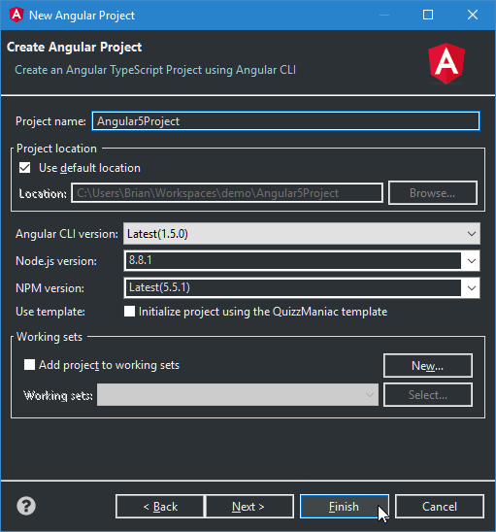
Task: Click the 'Working sets' group title
Action: (x=50, y=337)
